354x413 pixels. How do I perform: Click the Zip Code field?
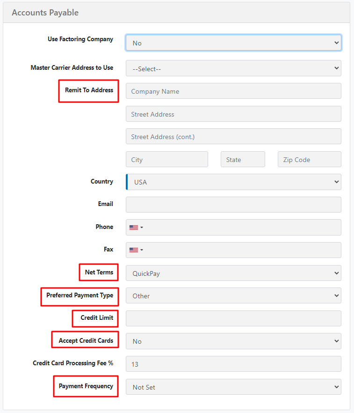(x=310, y=159)
